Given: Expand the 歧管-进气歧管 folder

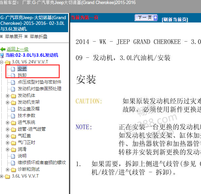Looking at the screenshot, I should pos(8,129).
